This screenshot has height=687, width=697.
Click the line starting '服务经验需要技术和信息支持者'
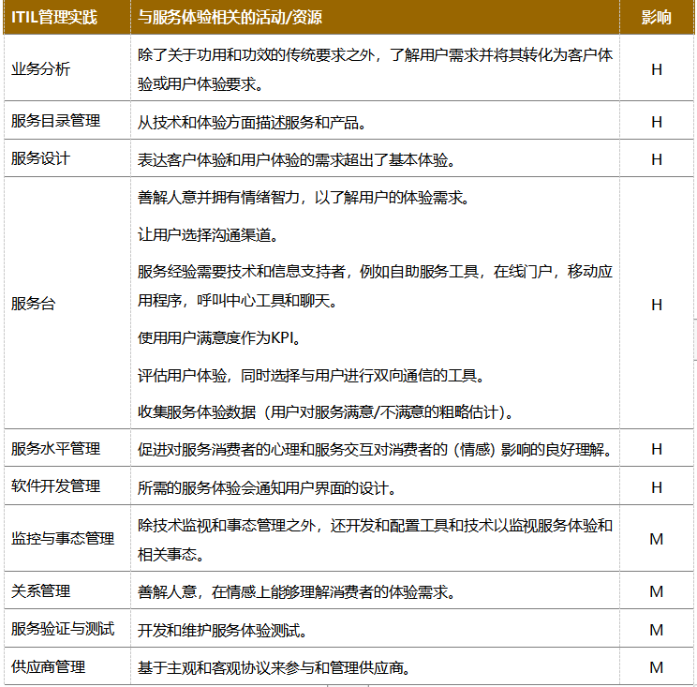click(375, 286)
